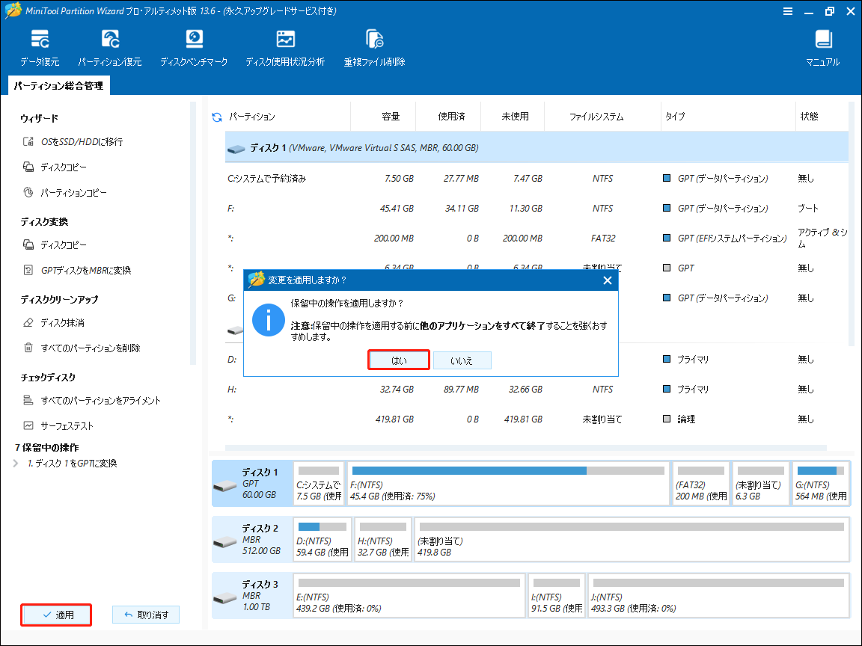Click ディスクコピー under ウィザード

pos(55,167)
